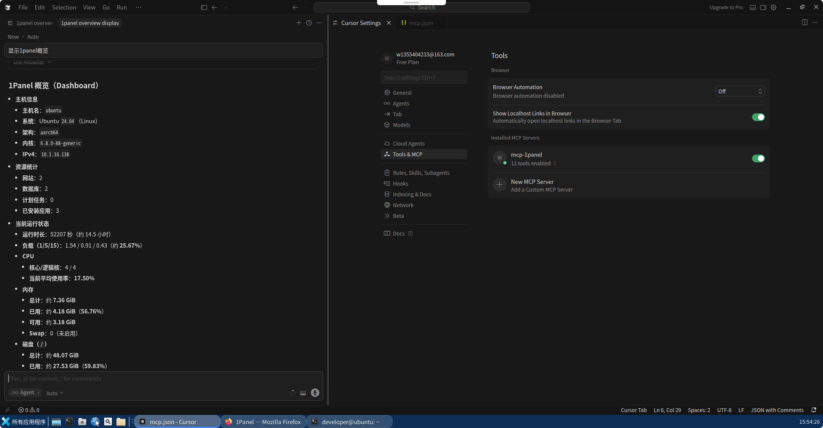Disable the mcp-1panel MCP server
This screenshot has width=823, height=428.
758,158
